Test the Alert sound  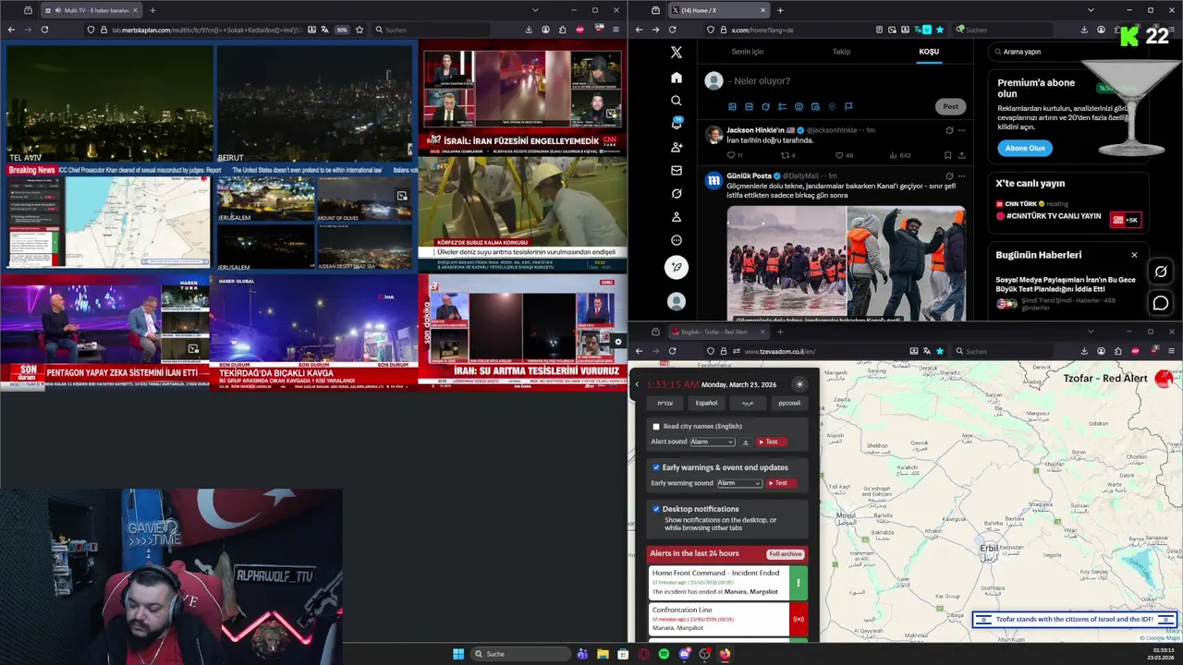pos(771,442)
